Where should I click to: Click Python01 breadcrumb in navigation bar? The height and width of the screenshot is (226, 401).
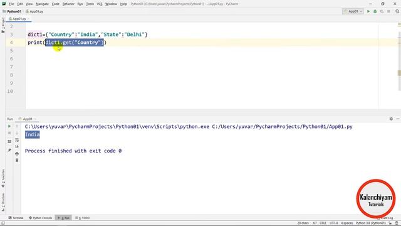[x=12, y=11]
